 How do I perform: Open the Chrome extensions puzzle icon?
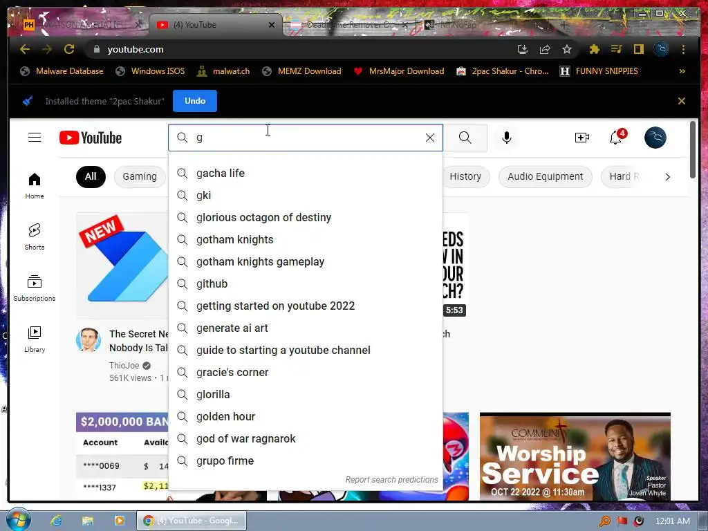594,49
